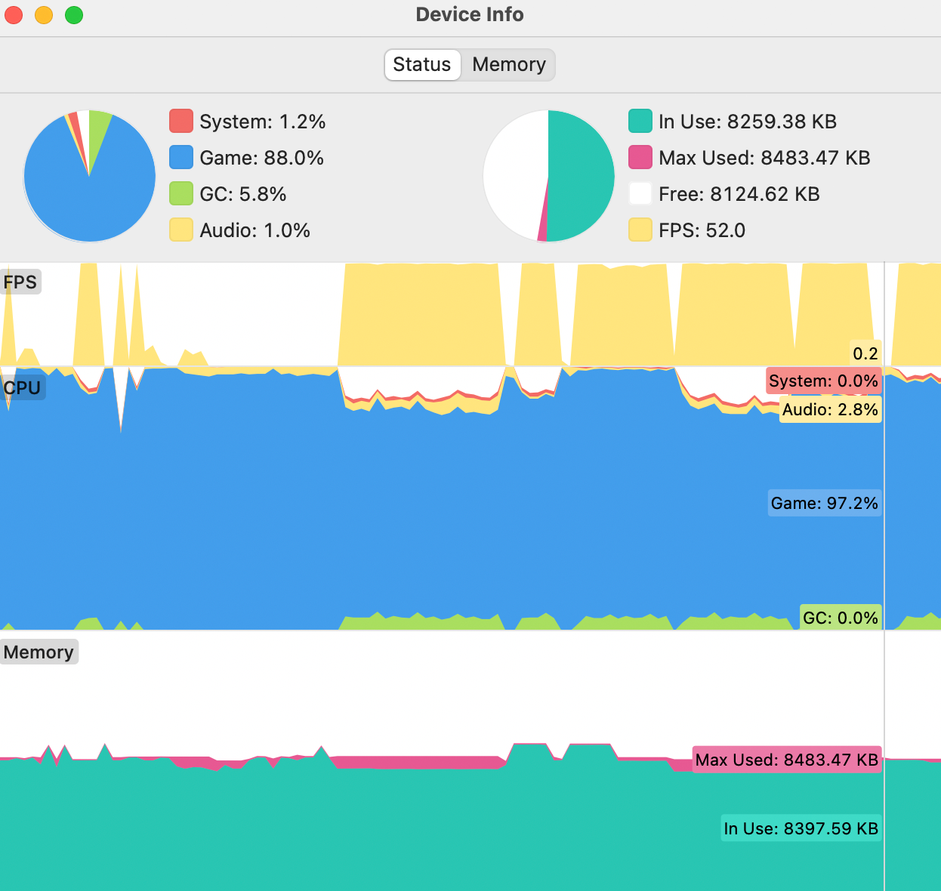This screenshot has height=891, width=941.
Task: Click the teal In Use swatch
Action: click(640, 121)
